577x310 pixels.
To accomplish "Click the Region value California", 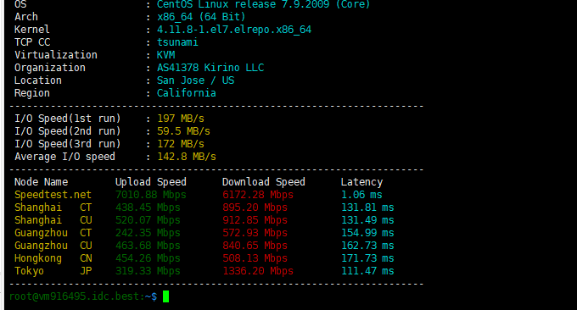I will (x=186, y=93).
